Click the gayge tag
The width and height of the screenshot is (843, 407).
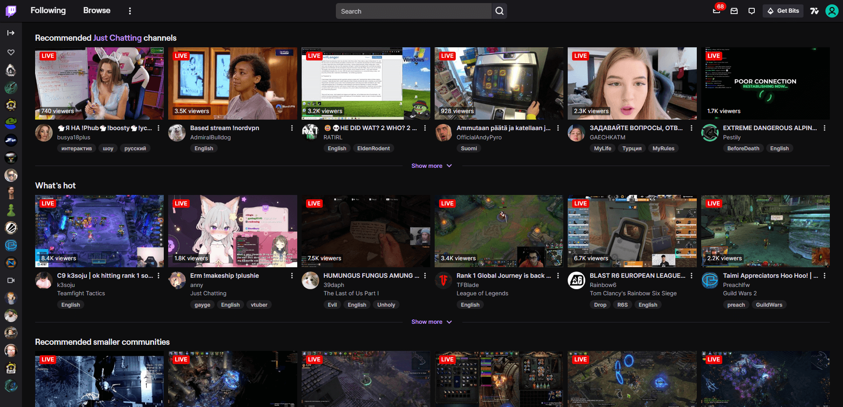(x=202, y=305)
